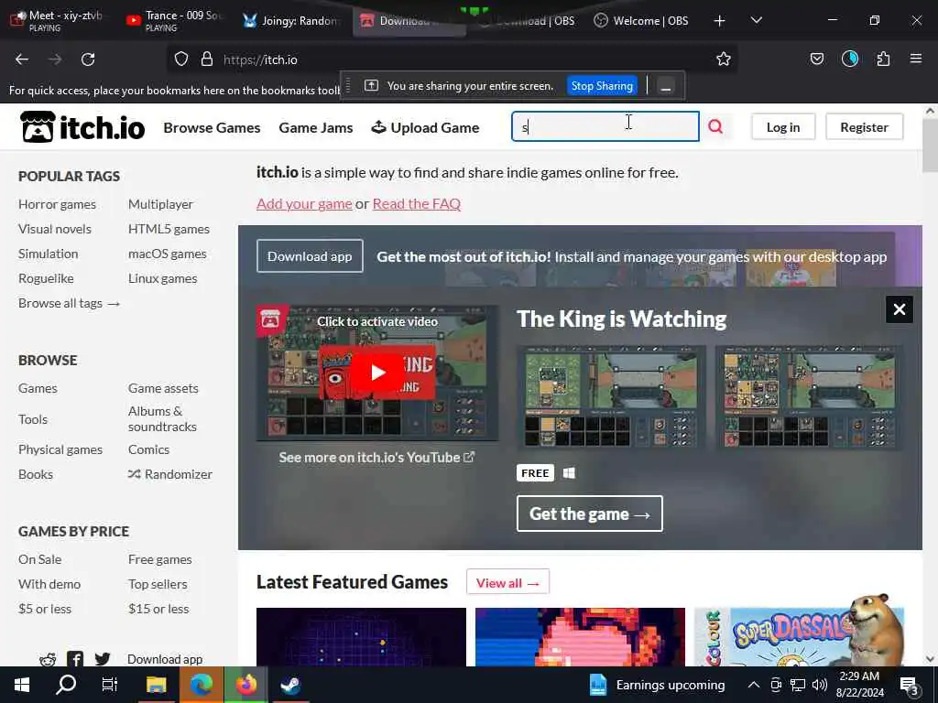Open the Reddit social icon

(x=48, y=659)
